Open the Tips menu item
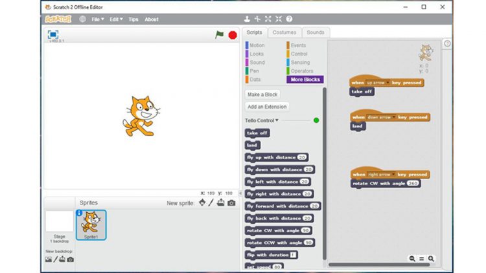Viewport: 486px width, 273px height. pos(133,19)
